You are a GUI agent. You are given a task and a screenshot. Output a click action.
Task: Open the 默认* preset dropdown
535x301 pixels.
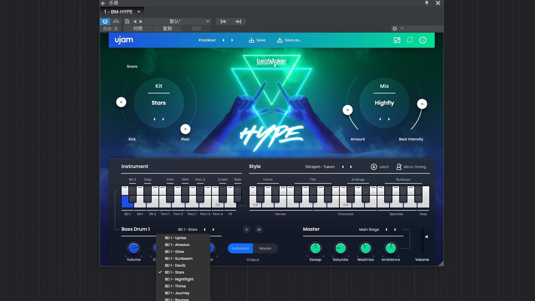click(x=178, y=21)
